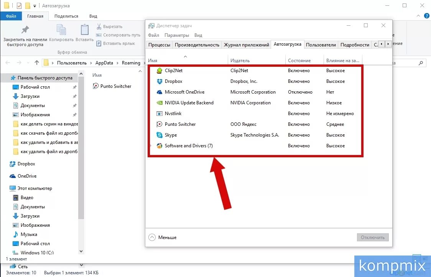Switch to the Процессы tab

click(159, 45)
